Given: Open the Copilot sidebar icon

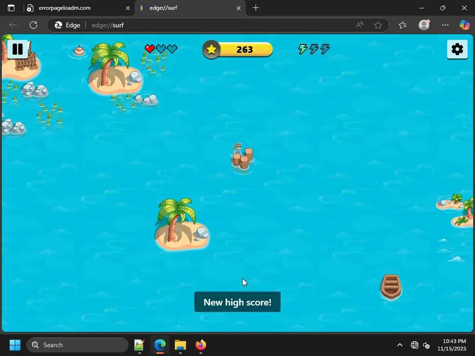Looking at the screenshot, I should tap(464, 25).
